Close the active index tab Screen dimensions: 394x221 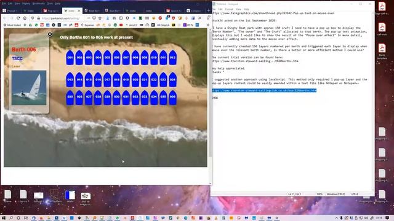[x=79, y=11]
